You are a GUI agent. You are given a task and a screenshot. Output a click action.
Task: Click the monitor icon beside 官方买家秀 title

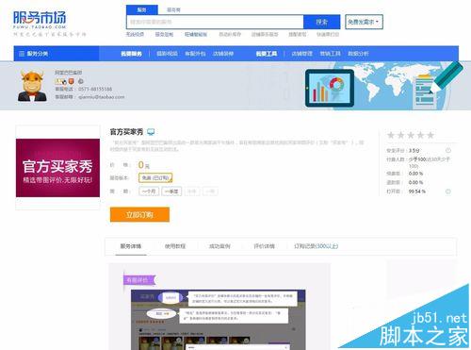tap(151, 132)
